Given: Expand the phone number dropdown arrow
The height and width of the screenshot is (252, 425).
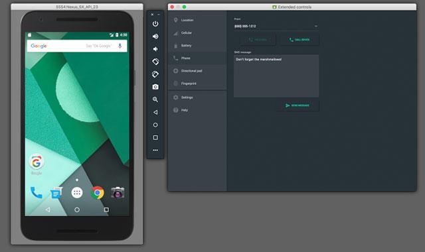Looking at the screenshot, I should click(316, 27).
